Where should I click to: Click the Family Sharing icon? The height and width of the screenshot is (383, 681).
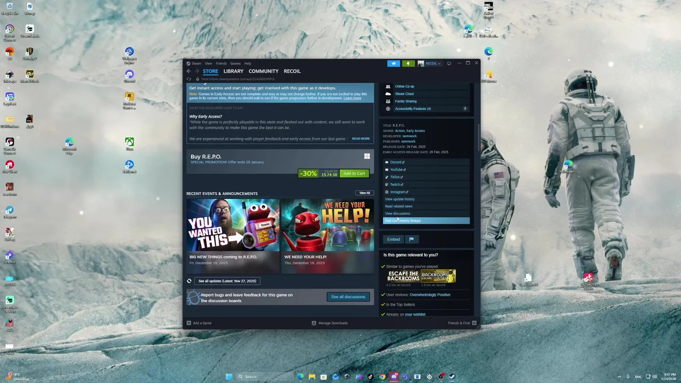388,101
